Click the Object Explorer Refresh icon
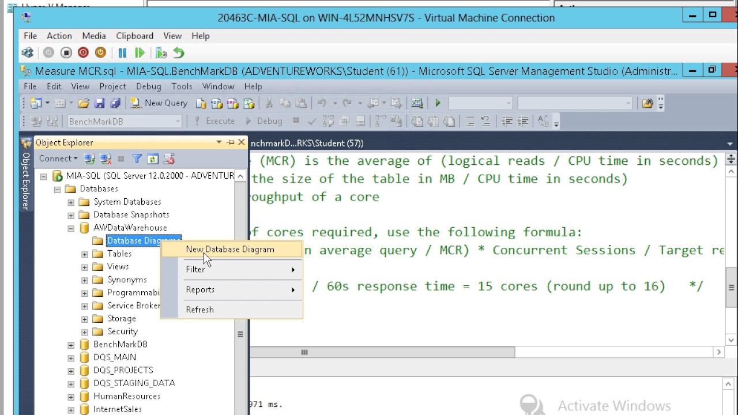 [x=152, y=159]
